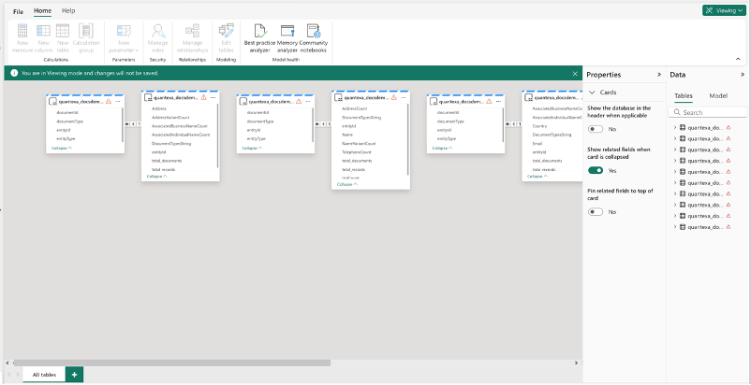Collapse the Cards section in Properties
Viewport: 751px width, 385px height.
pyautogui.click(x=592, y=93)
